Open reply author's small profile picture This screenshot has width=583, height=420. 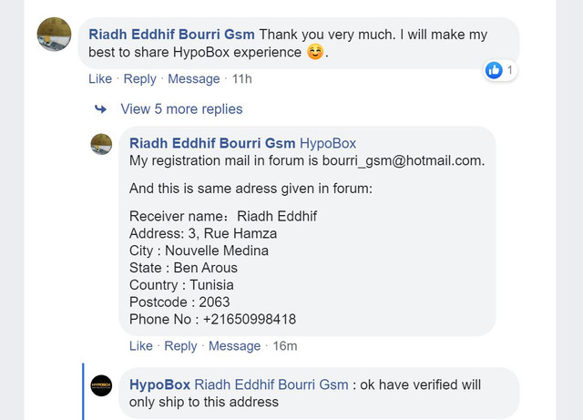point(101,143)
